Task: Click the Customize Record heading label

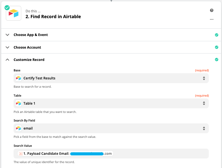Action: [29, 60]
